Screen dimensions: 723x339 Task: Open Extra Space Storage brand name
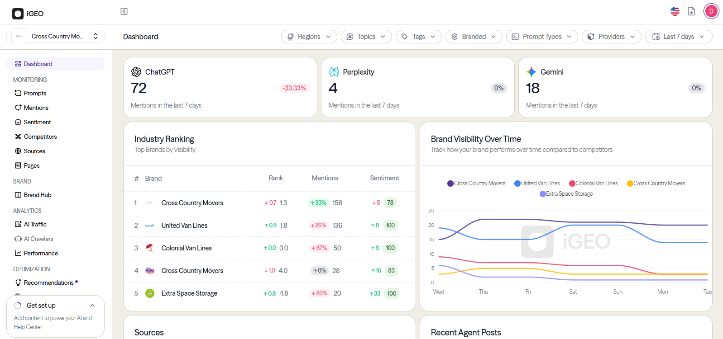coord(189,293)
